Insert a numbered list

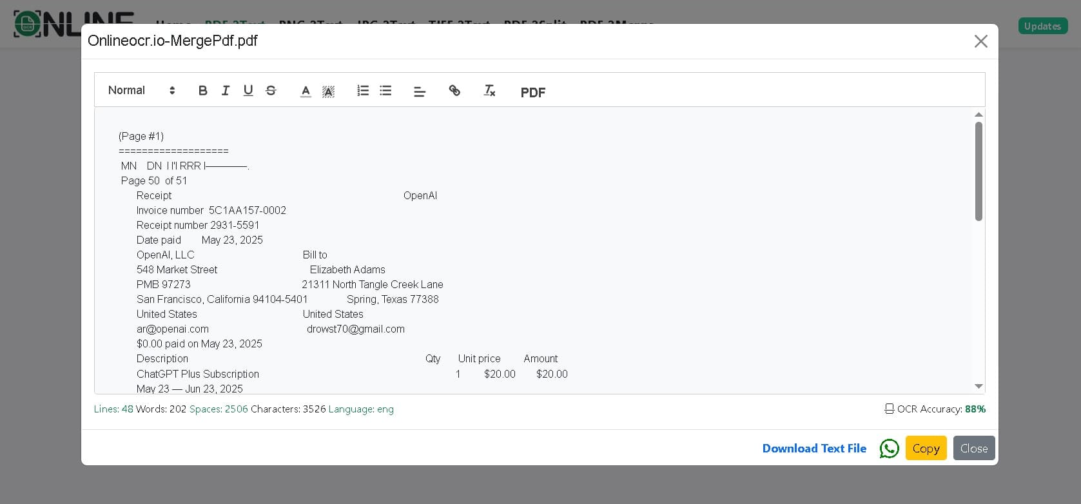point(363,90)
